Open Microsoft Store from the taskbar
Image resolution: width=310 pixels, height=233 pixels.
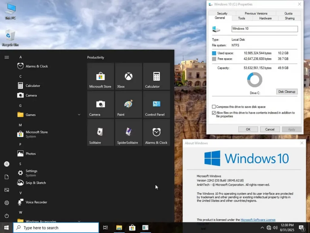pos(132,228)
